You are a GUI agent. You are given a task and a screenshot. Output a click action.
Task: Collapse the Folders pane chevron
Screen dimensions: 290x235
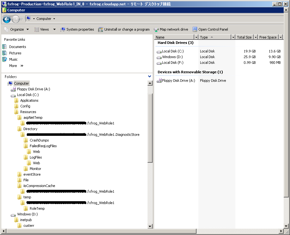click(149, 76)
